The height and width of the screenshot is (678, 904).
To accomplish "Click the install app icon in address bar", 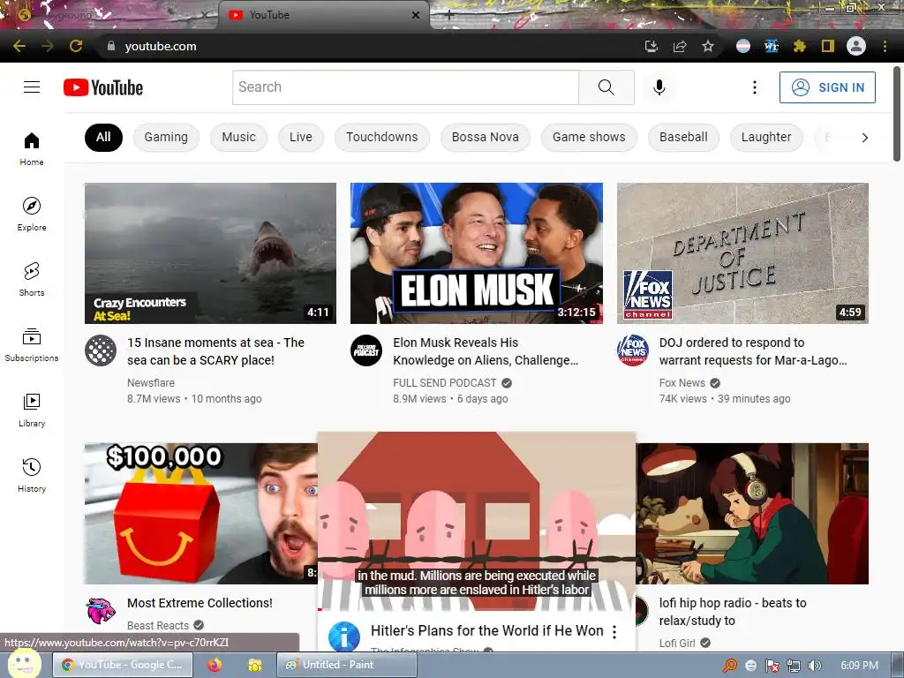I will point(652,46).
